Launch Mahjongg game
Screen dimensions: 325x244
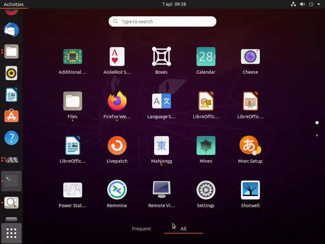(162, 146)
